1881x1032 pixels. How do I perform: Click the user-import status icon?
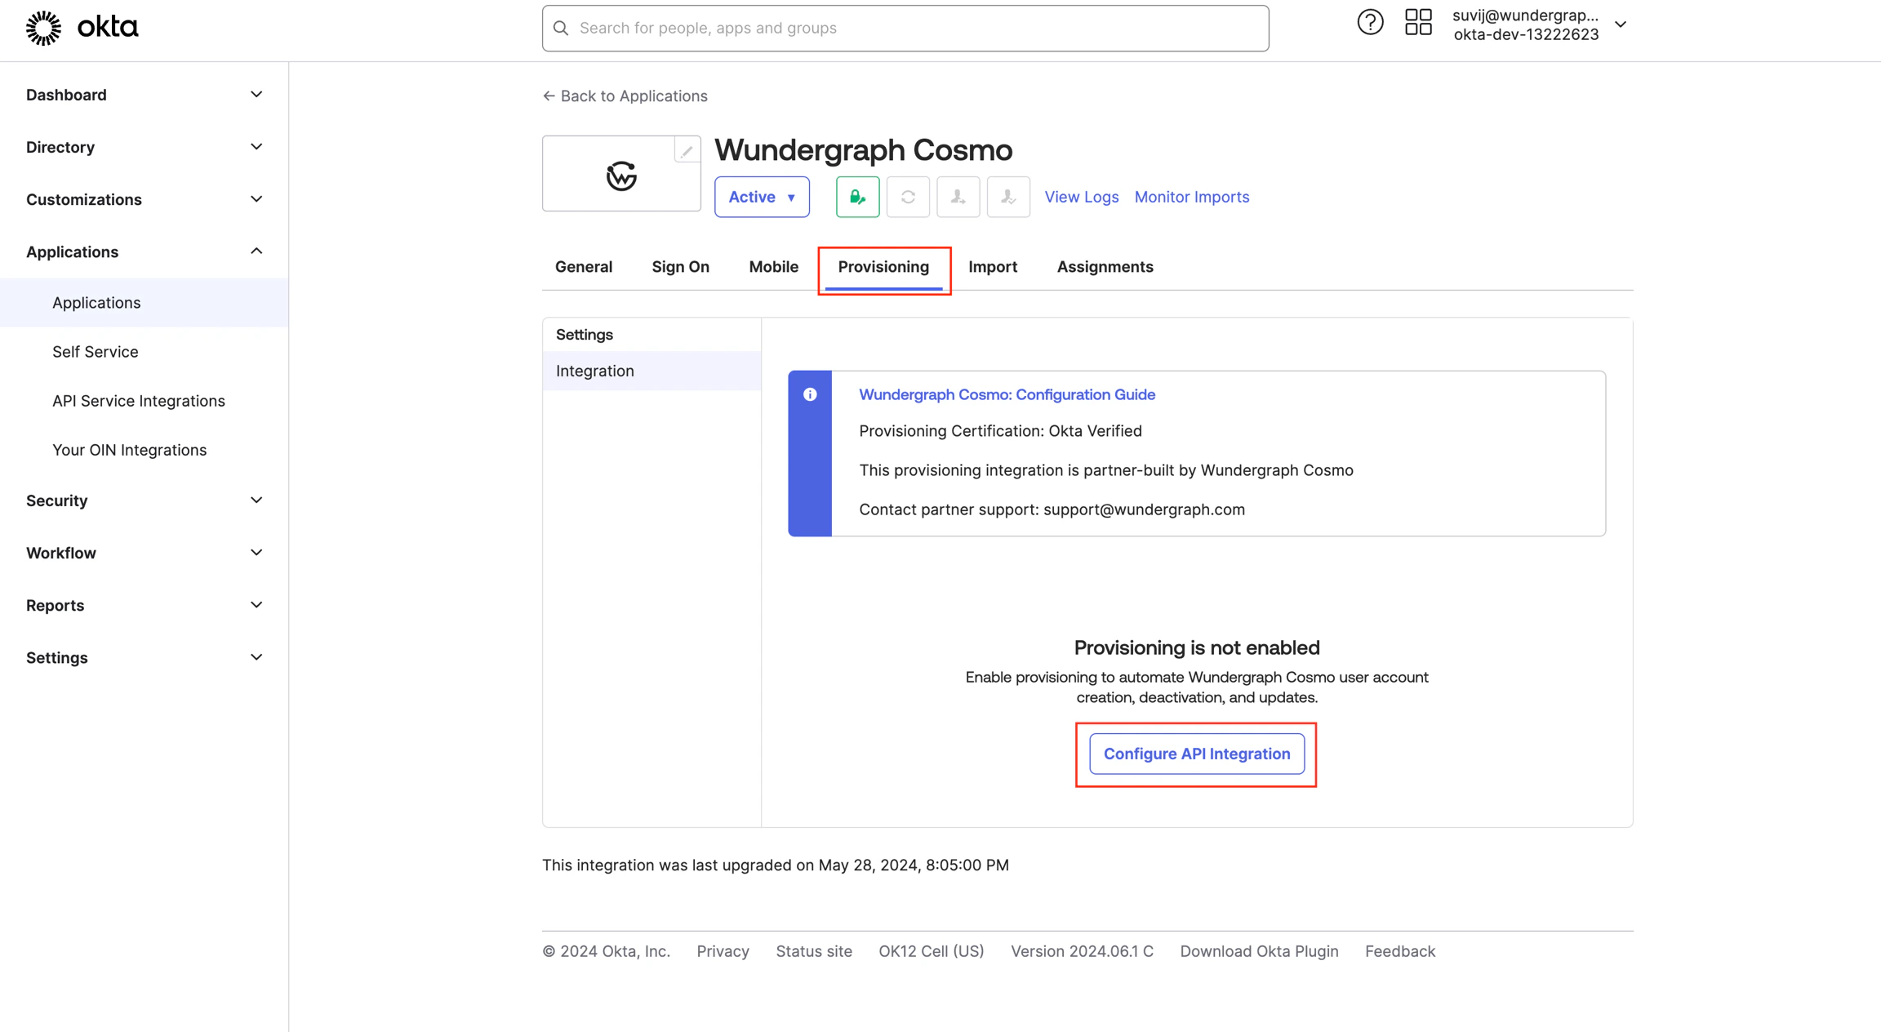(x=1008, y=197)
